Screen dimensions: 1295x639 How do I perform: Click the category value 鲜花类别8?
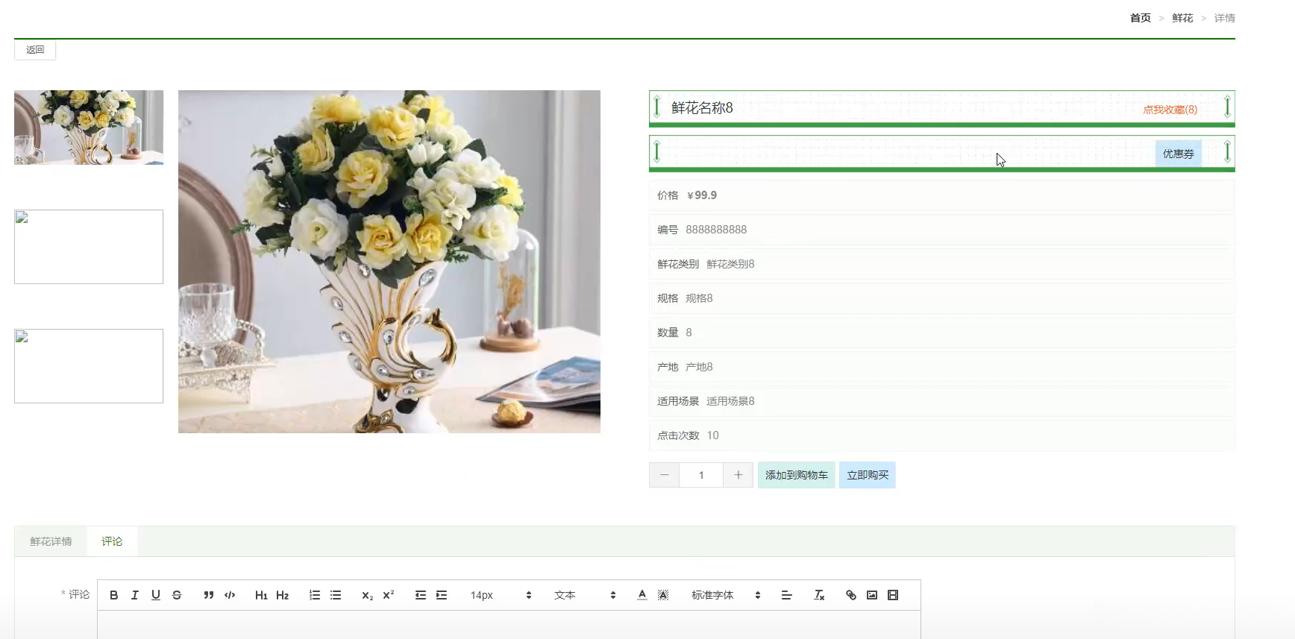730,264
